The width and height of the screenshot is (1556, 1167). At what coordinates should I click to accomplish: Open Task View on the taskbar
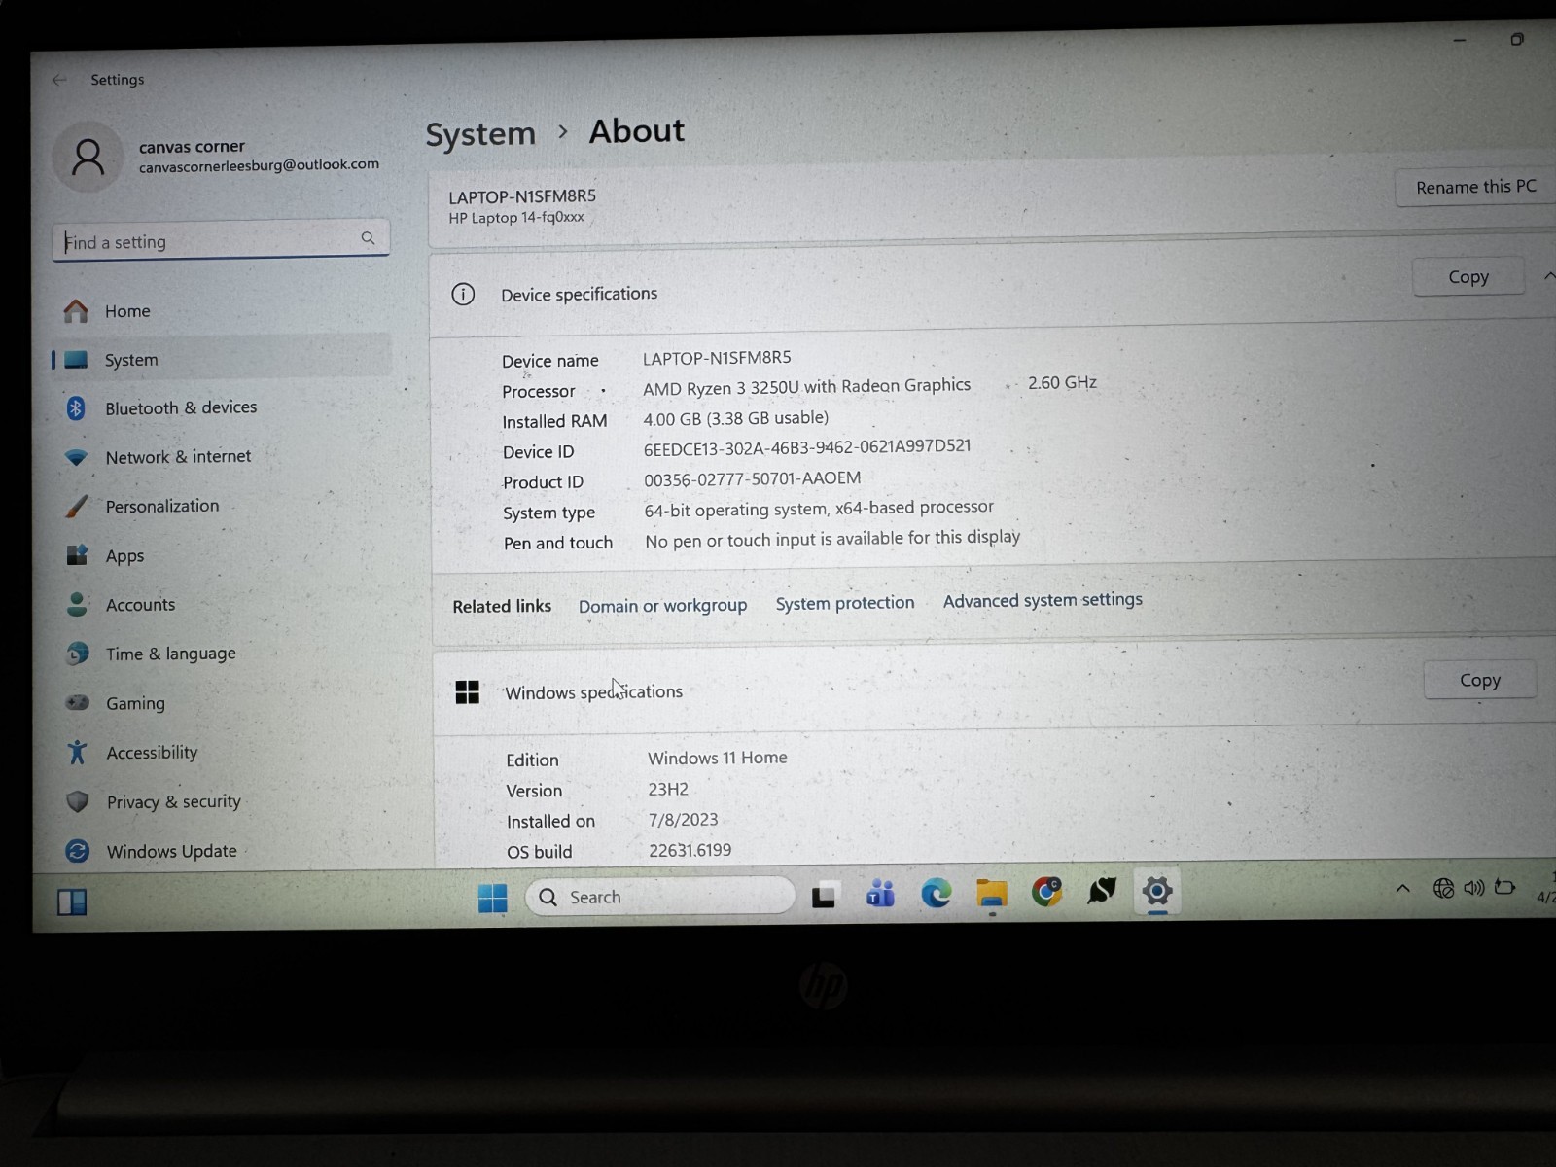coord(825,895)
